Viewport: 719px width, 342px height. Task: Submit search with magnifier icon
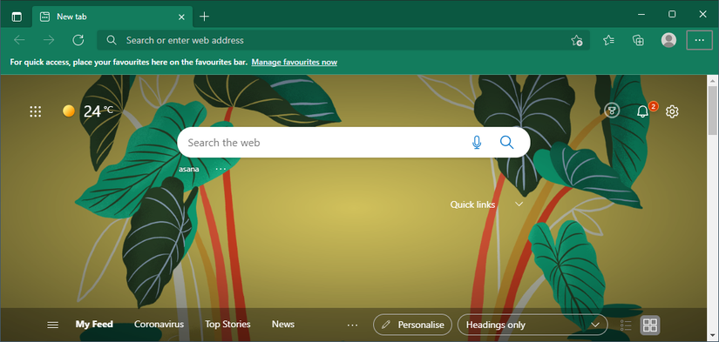point(506,143)
